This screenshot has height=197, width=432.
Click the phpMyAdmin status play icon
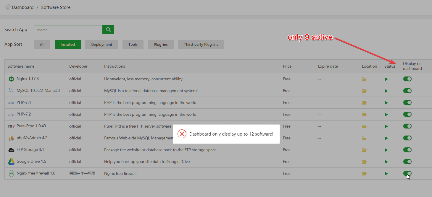[x=386, y=138]
